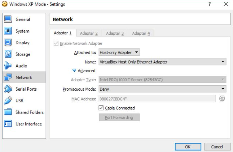Click the settings gear icon in title bar
233x152 pixels.
tap(4, 4)
